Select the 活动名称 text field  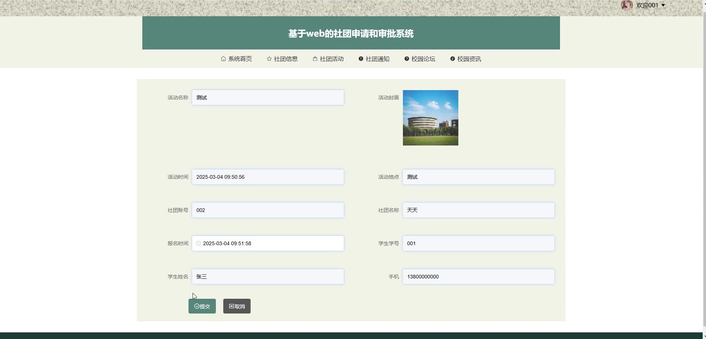[268, 97]
